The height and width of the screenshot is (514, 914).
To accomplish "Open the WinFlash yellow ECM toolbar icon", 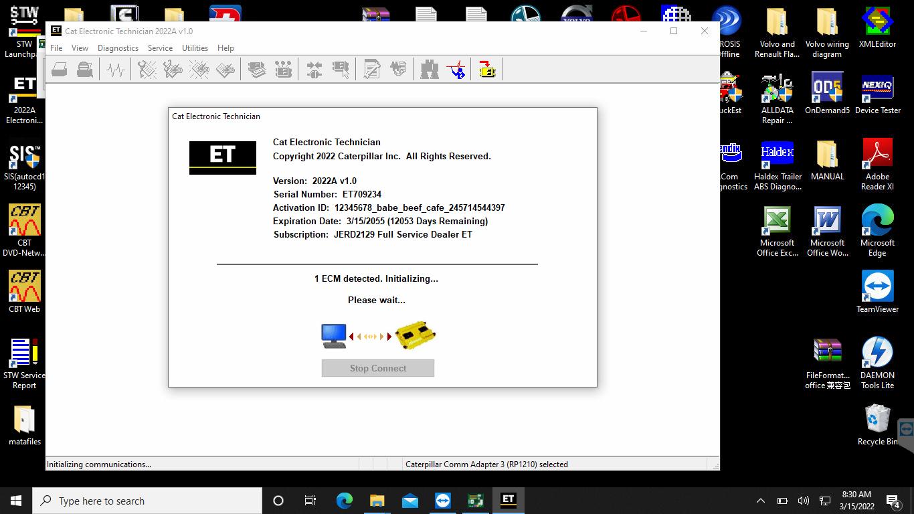I will click(x=487, y=69).
